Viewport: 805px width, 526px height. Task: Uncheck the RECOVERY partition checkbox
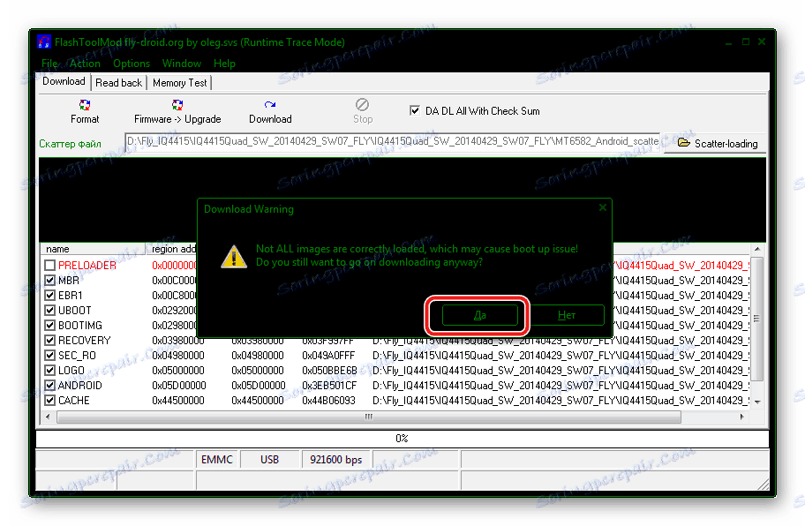point(49,341)
